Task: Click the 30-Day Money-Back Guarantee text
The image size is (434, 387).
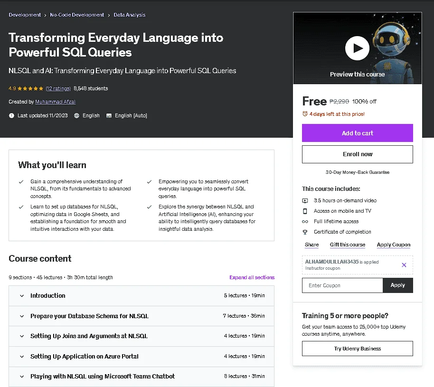Action: (358, 172)
